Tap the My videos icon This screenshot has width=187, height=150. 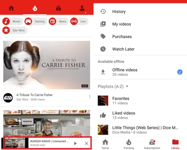(x=103, y=24)
